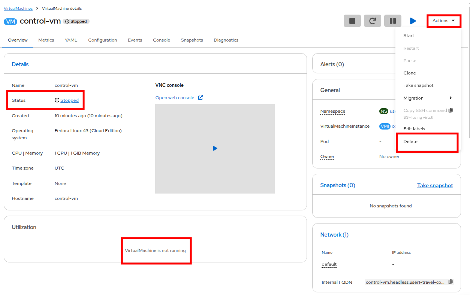Click the play overlay in the VNC console preview
Viewport: 470px width, 295px height.
click(215, 148)
